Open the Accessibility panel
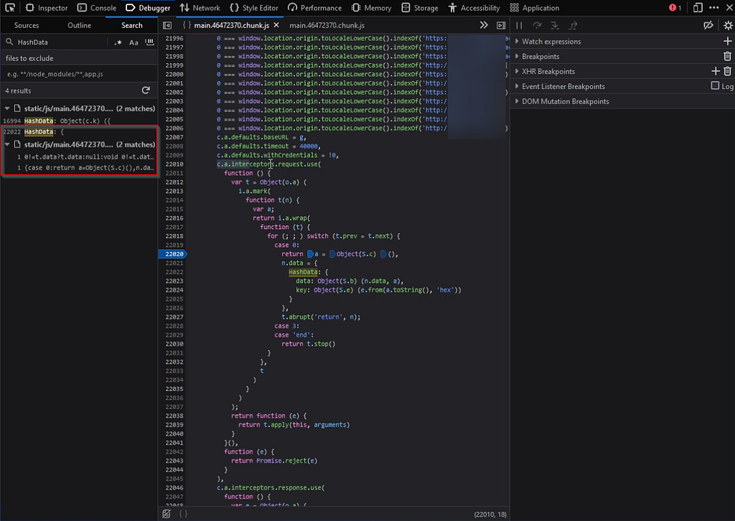The image size is (735, 521). pos(474,8)
